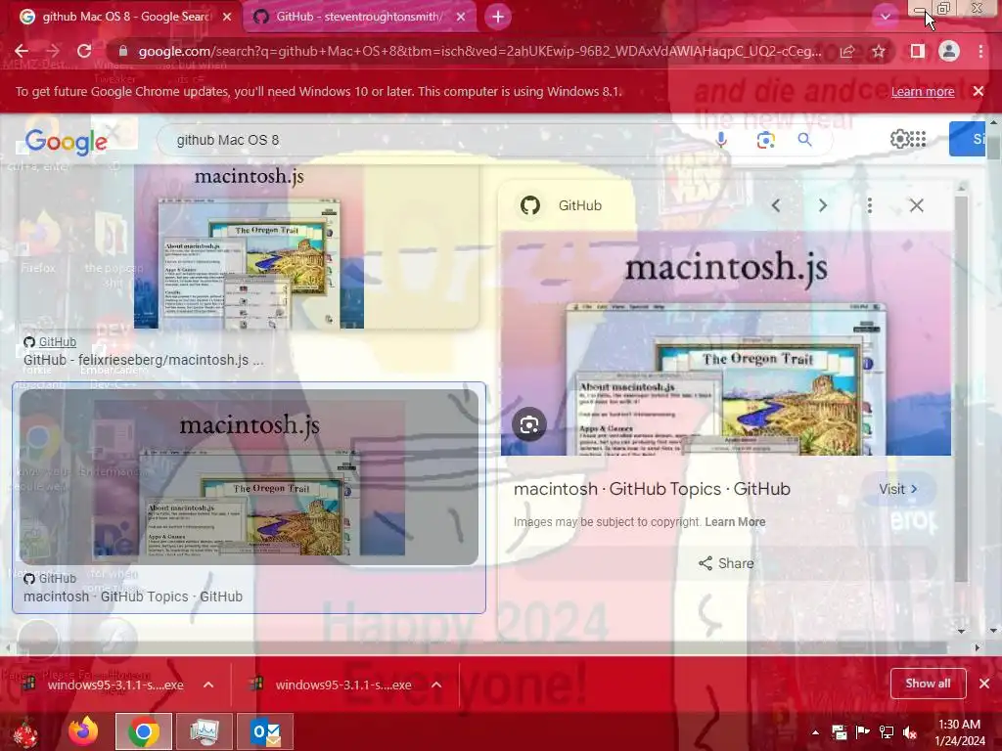The image size is (1002, 751).
Task: Share this page from the address bar
Action: pos(847,51)
